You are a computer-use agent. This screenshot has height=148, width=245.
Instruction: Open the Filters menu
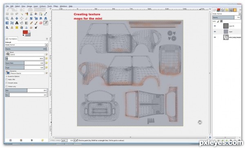[56, 6]
